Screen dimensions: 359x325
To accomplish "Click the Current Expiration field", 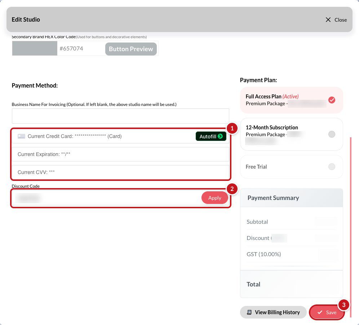I will point(120,154).
